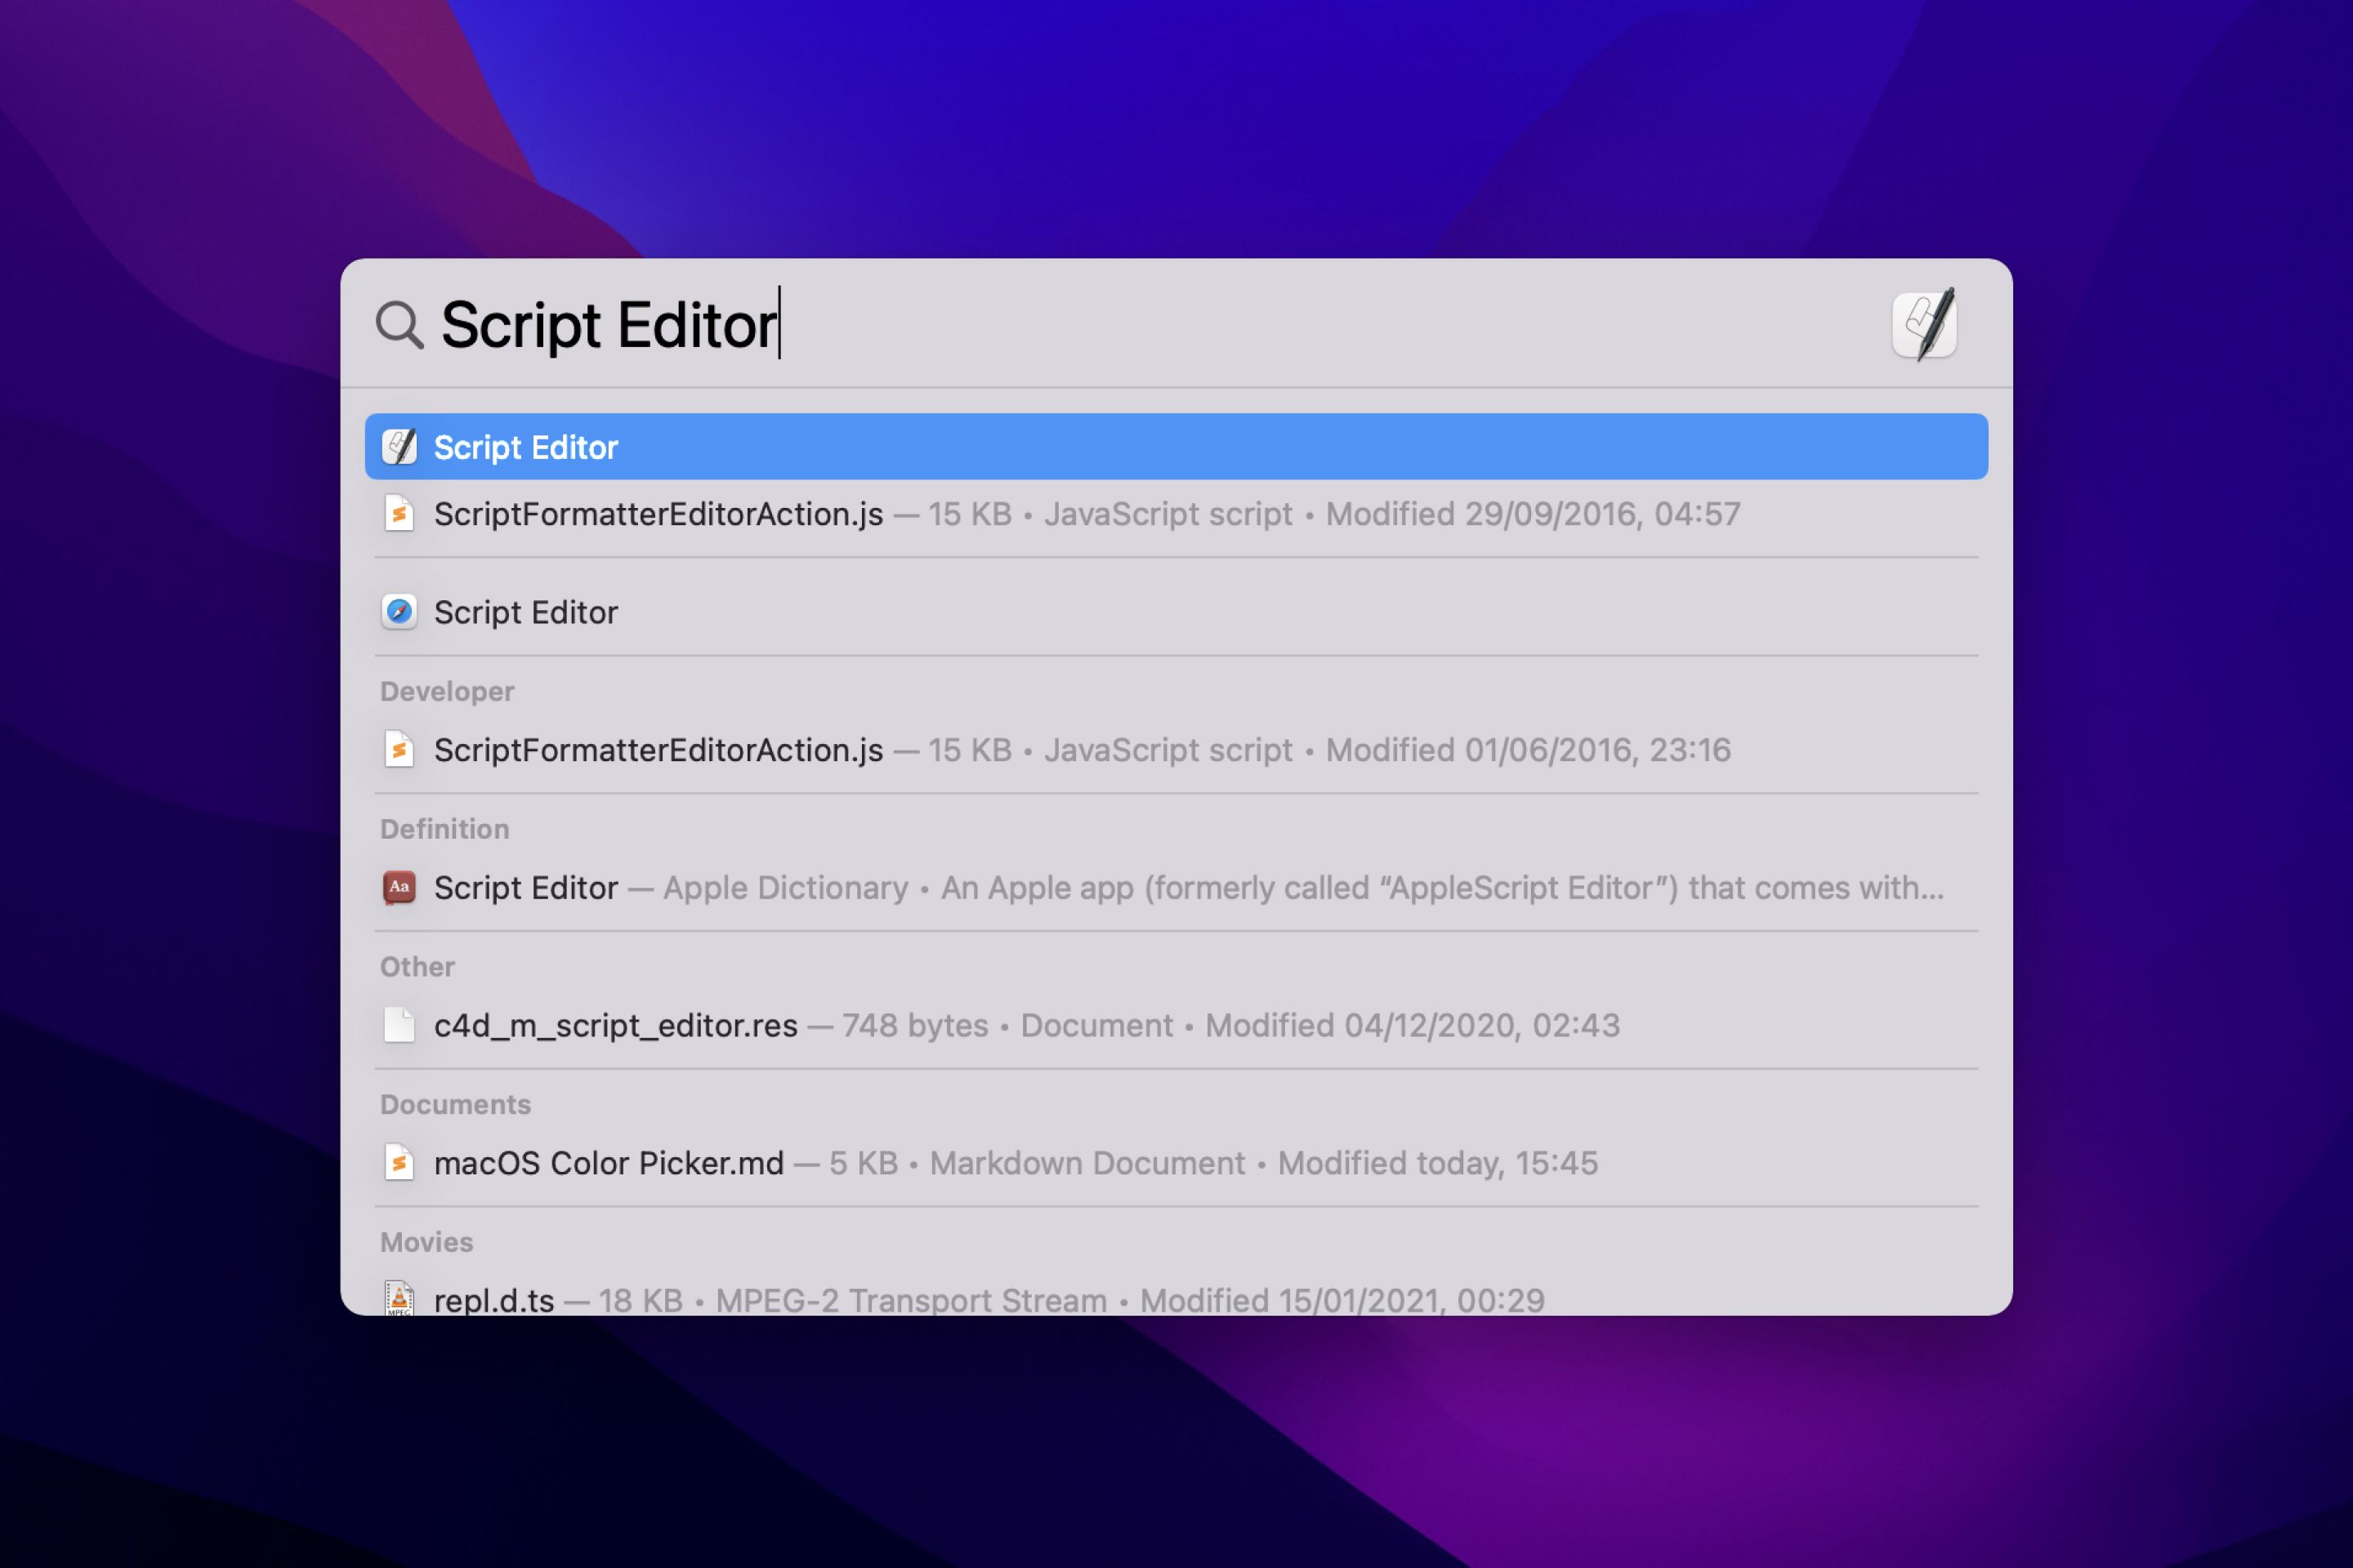This screenshot has width=2353, height=1568.
Task: Select the Safari Script Editor web suggestion
Action: pos(1176,612)
